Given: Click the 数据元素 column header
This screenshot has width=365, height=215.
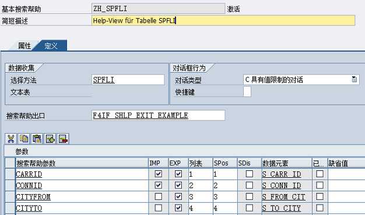Looking at the screenshot, I should pyautogui.click(x=287, y=163).
